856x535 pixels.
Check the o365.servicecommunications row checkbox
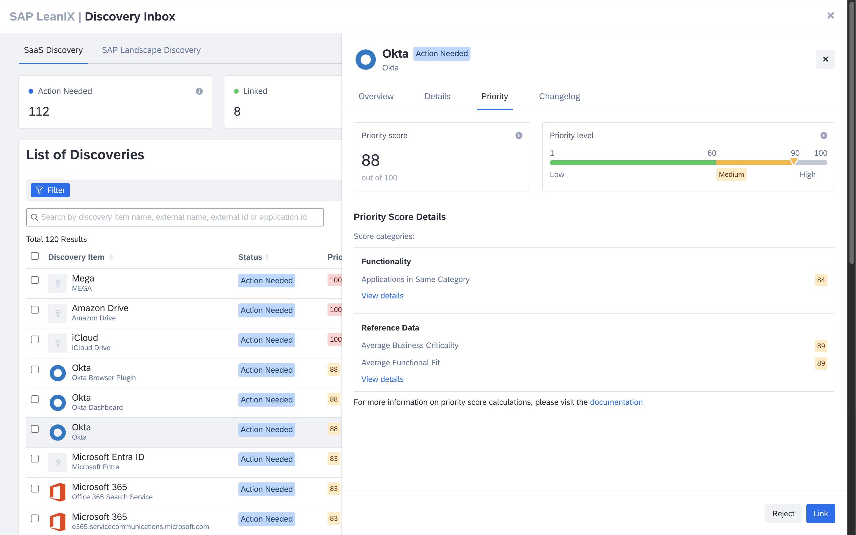point(35,518)
